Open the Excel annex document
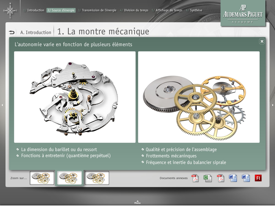The image size is (275, 206). point(208,178)
